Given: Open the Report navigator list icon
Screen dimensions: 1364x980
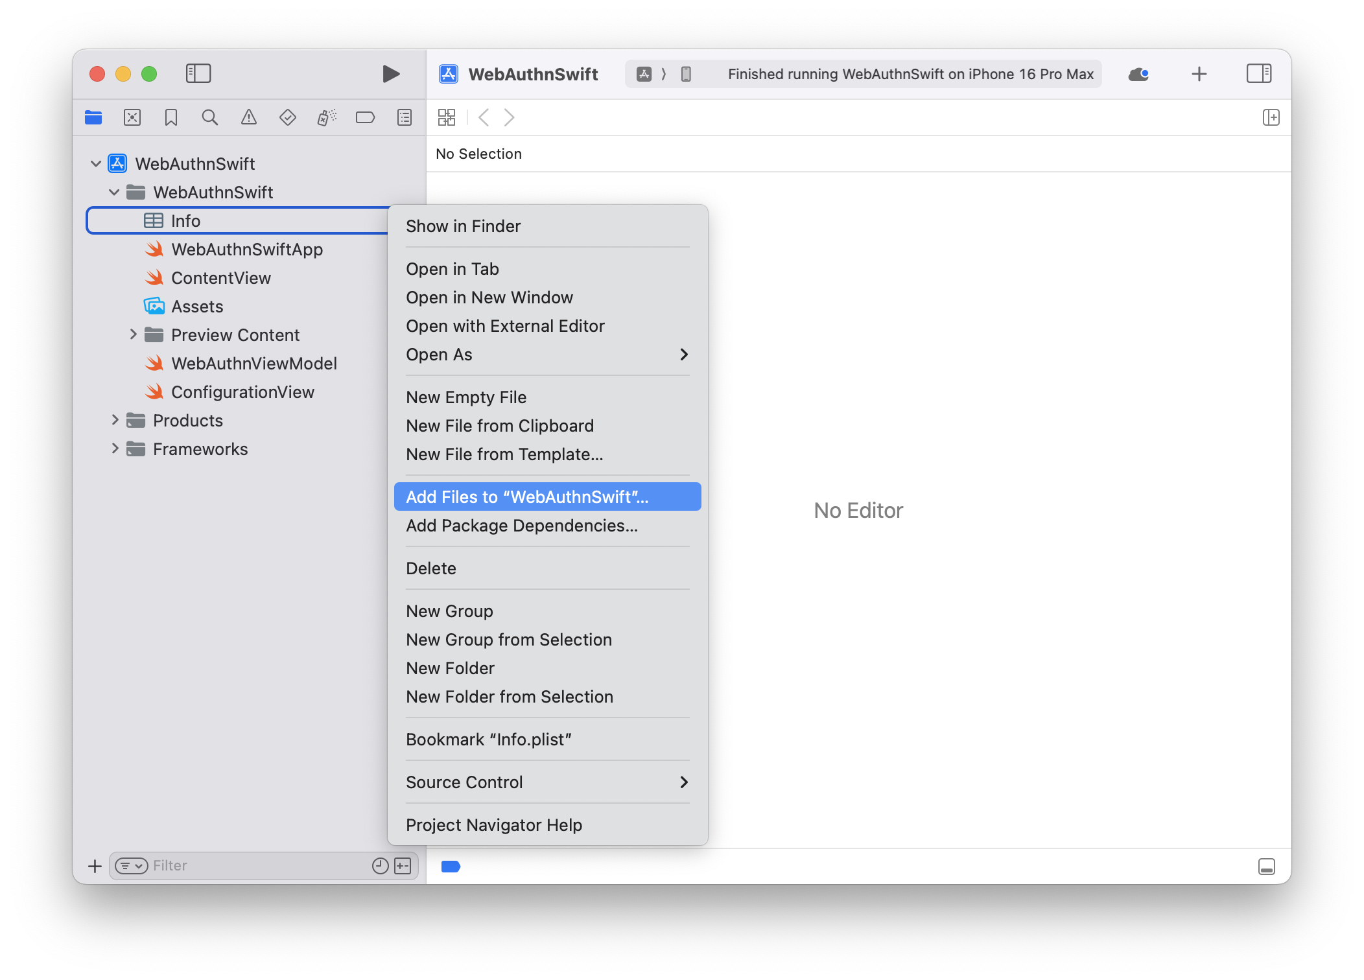Looking at the screenshot, I should click(403, 118).
